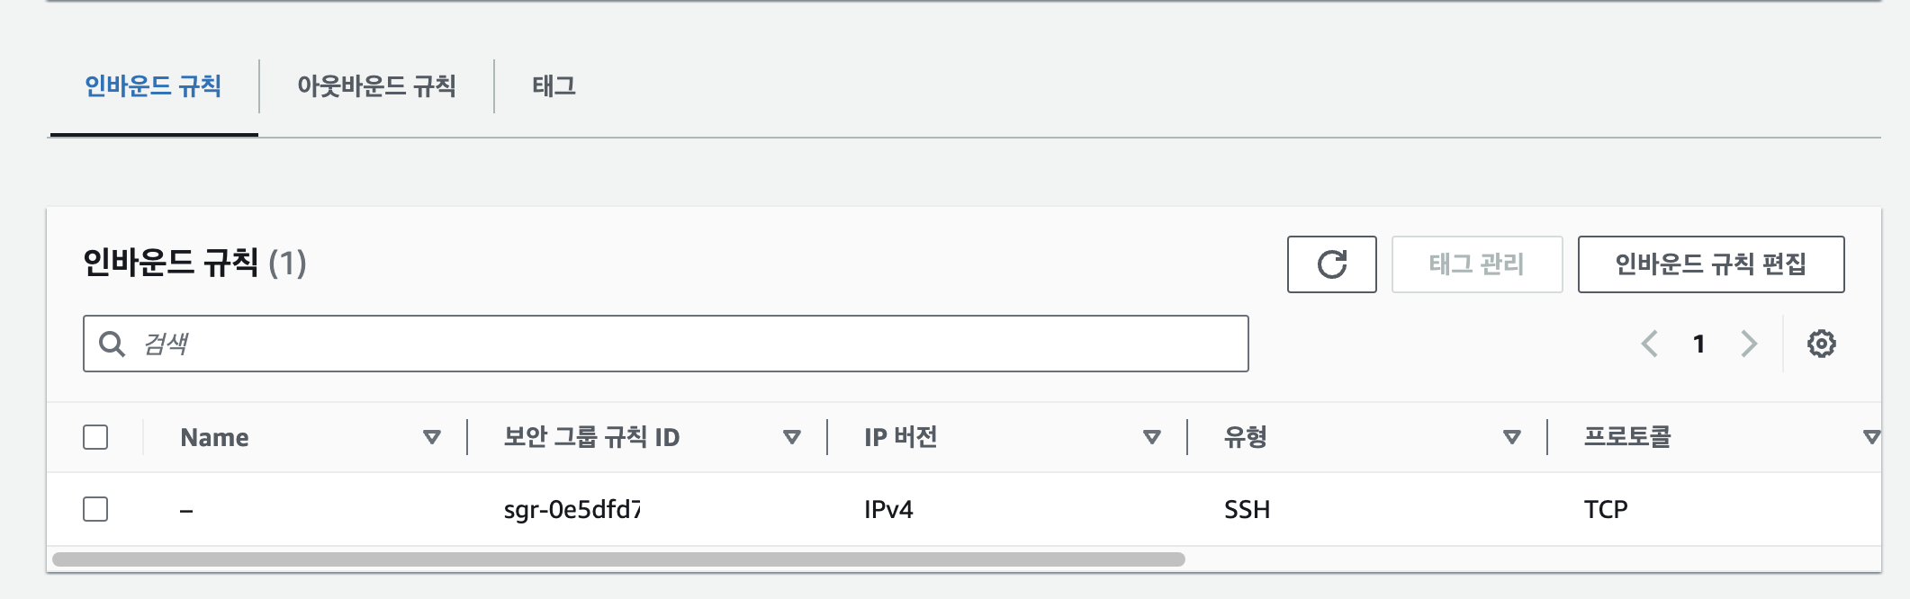Go to next page arrow
This screenshot has width=1910, height=599.
[x=1748, y=344]
